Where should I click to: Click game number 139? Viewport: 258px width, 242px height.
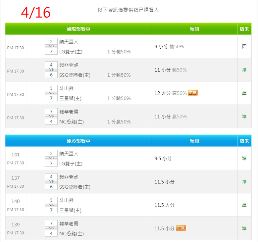click(x=15, y=225)
